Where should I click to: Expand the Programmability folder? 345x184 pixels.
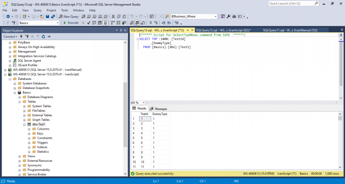[20, 170]
